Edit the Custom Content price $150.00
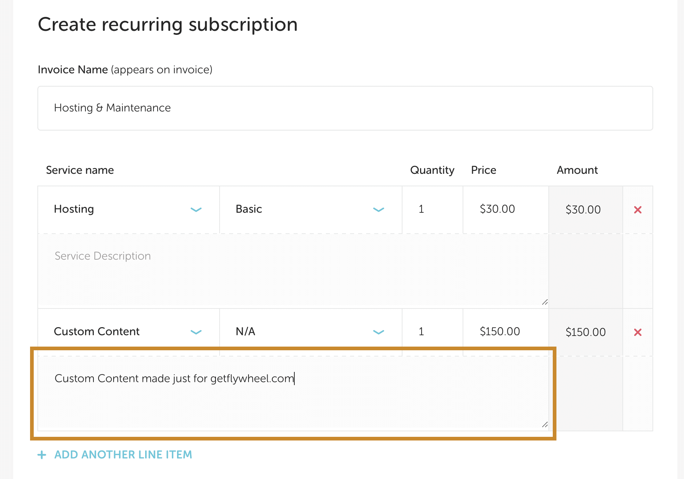 tap(505, 332)
